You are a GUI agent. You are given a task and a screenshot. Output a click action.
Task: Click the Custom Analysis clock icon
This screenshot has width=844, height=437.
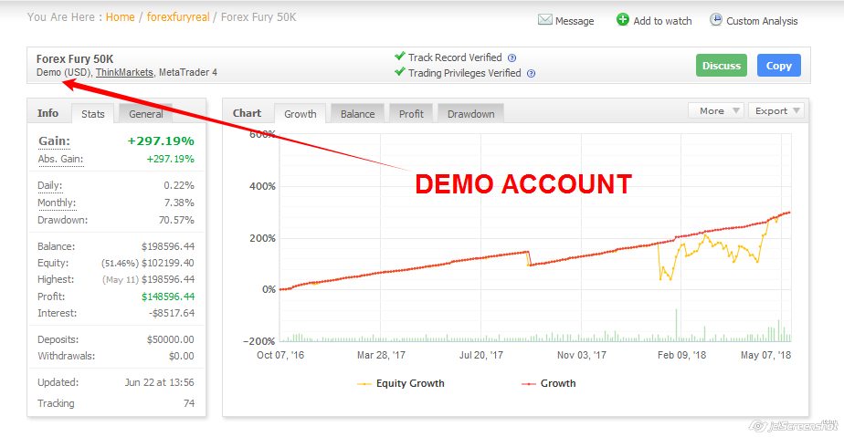[716, 19]
